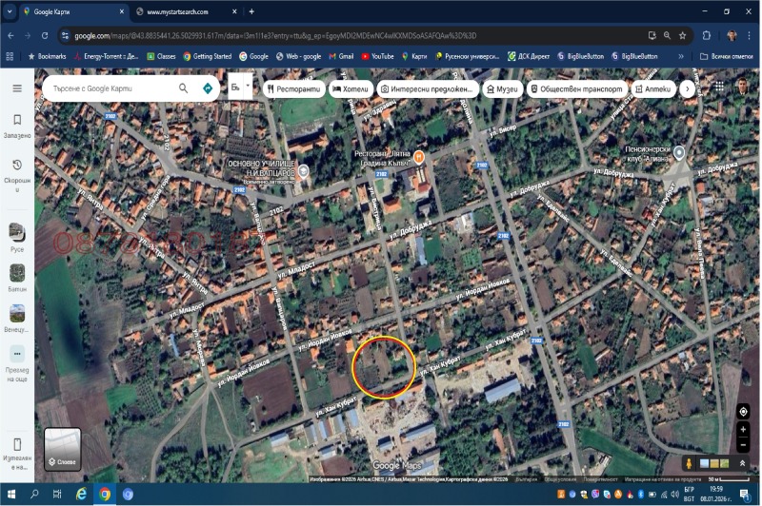Click the My Location target button
The height and width of the screenshot is (506, 762).
(x=743, y=412)
